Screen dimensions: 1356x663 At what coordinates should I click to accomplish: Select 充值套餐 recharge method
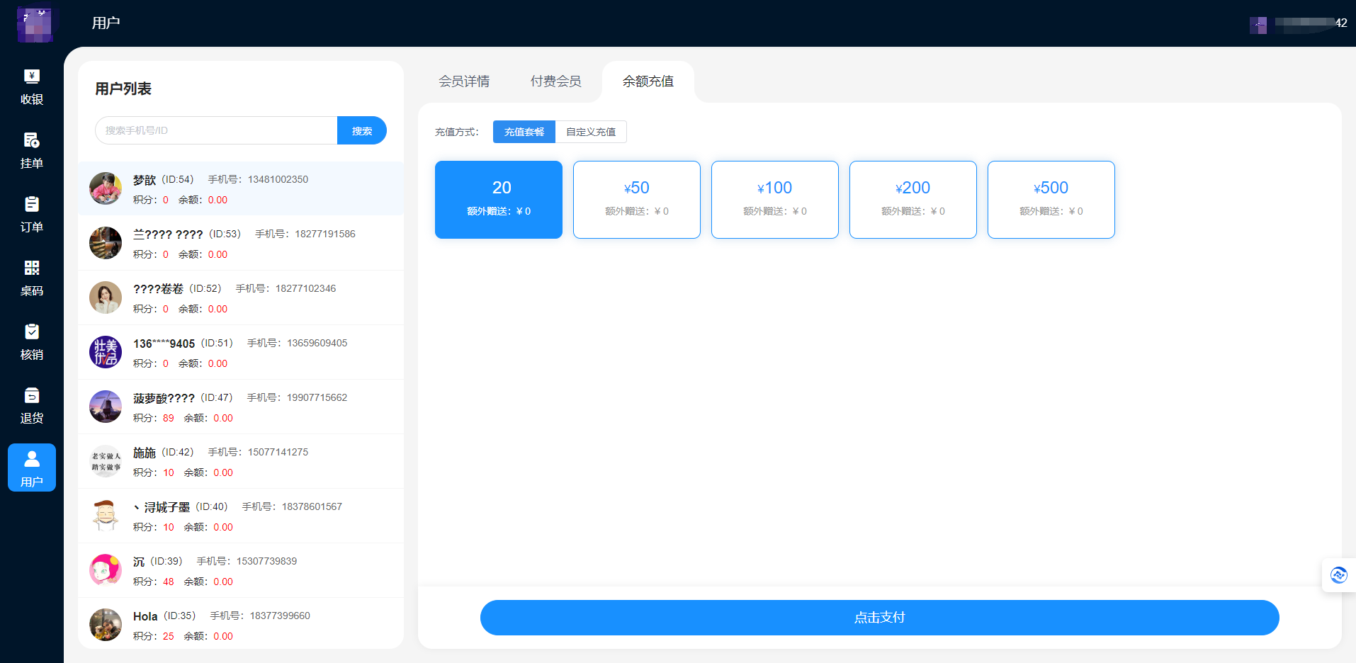tap(524, 132)
